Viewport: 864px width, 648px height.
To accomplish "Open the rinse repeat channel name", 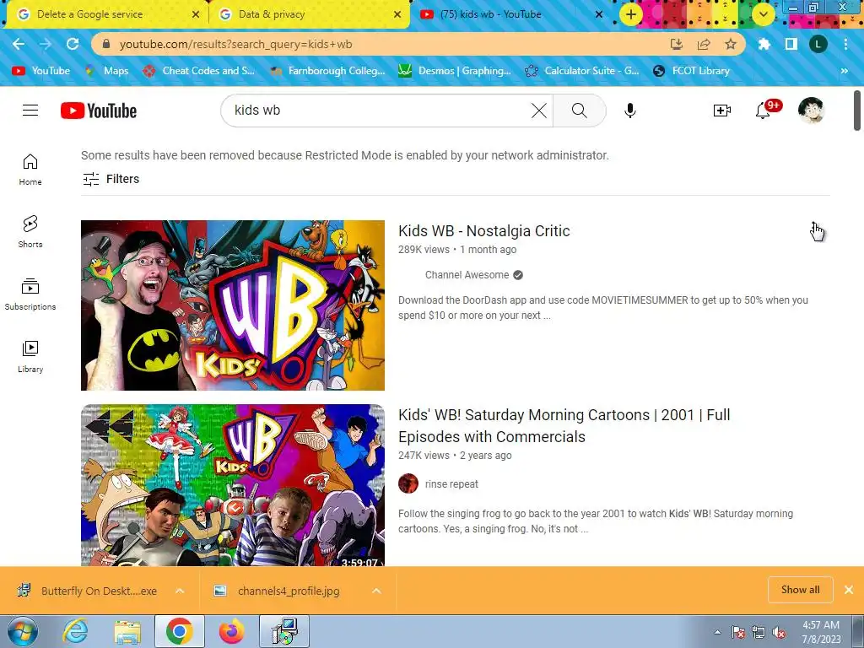I will coord(452,484).
